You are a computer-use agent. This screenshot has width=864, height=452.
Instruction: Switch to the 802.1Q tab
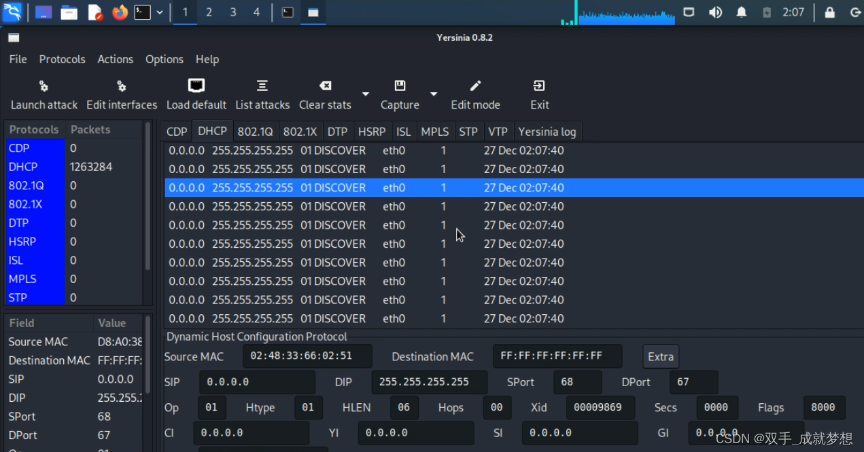255,132
